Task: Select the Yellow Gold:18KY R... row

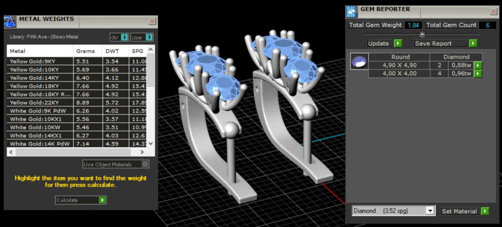Action: coord(77,94)
